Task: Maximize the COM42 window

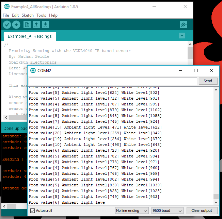Action: click(196, 70)
